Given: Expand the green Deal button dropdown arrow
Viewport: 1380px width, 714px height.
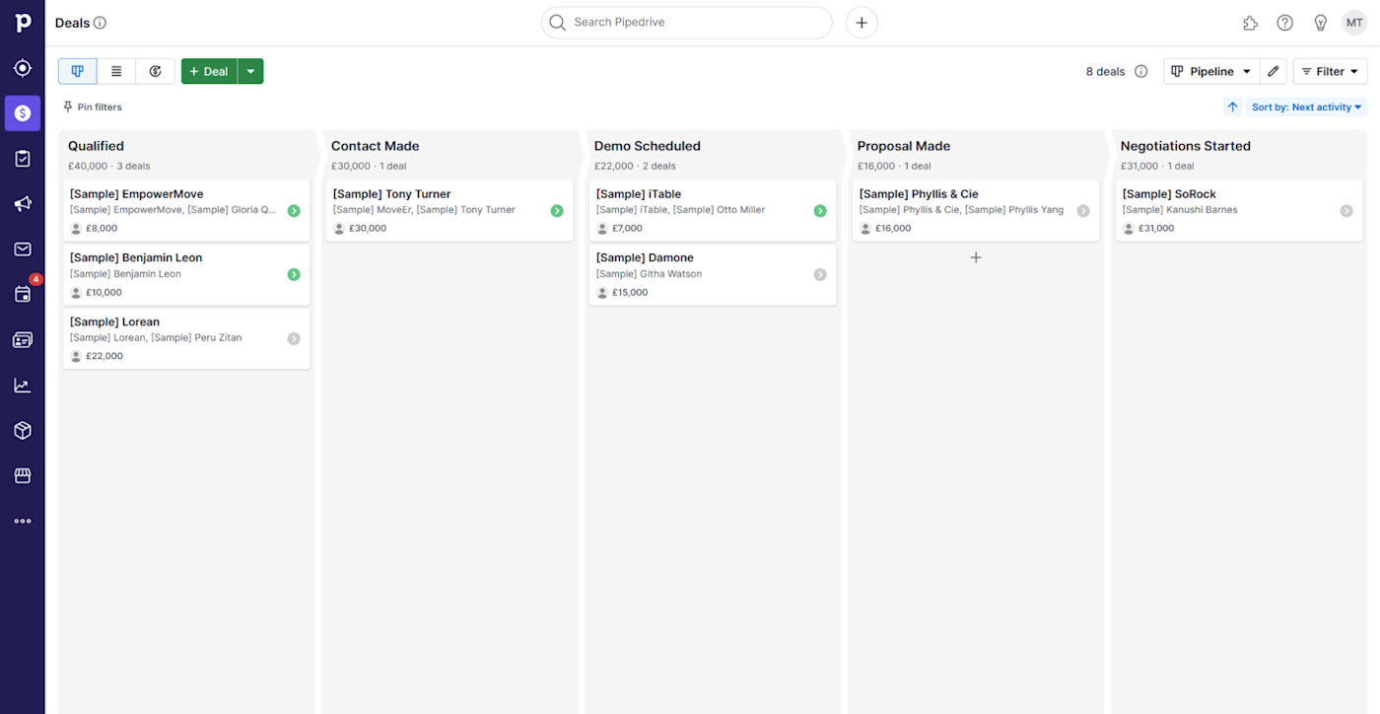Looking at the screenshot, I should [250, 71].
